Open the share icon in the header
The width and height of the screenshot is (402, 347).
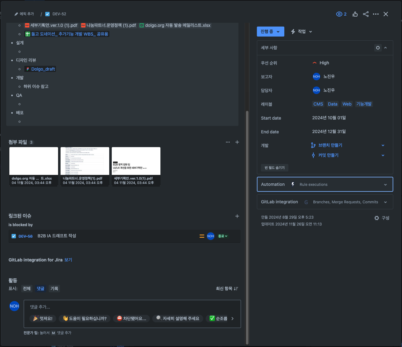366,14
